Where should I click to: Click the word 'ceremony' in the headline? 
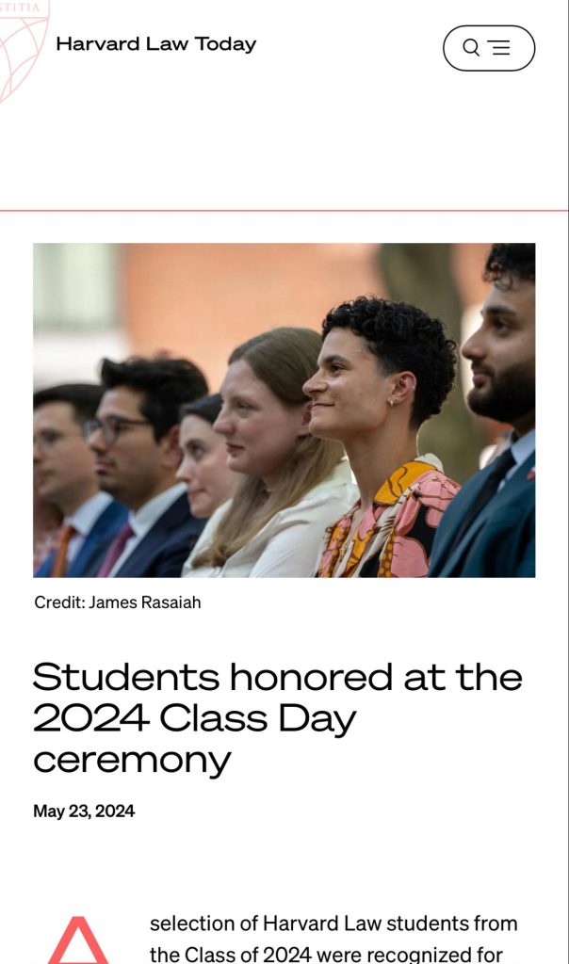pyautogui.click(x=132, y=761)
